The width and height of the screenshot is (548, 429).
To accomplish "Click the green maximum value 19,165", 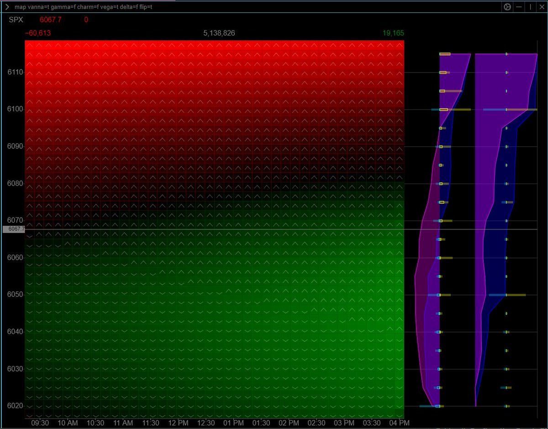I will (x=394, y=33).
